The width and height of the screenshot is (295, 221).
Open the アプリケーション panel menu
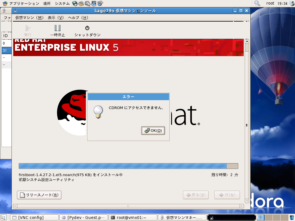[x=24, y=3]
